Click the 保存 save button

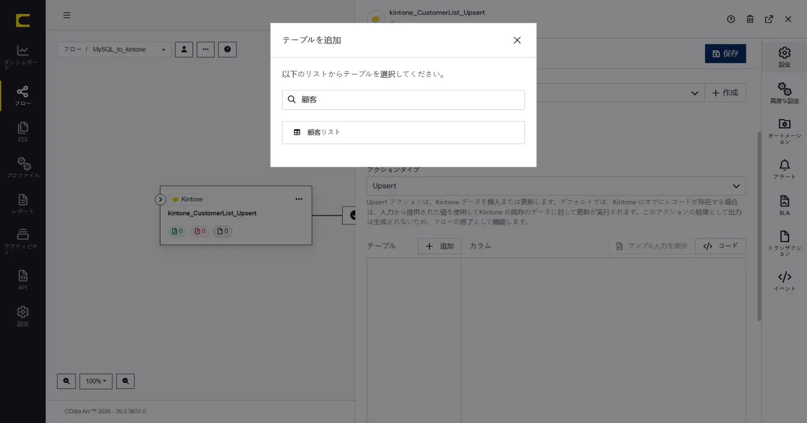(725, 54)
